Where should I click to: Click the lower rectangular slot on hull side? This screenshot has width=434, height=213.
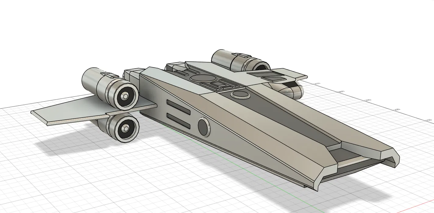point(178,121)
